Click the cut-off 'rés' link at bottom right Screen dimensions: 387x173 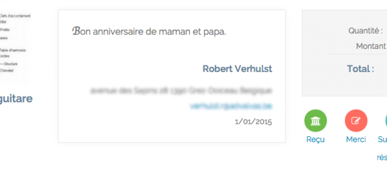click(382, 158)
